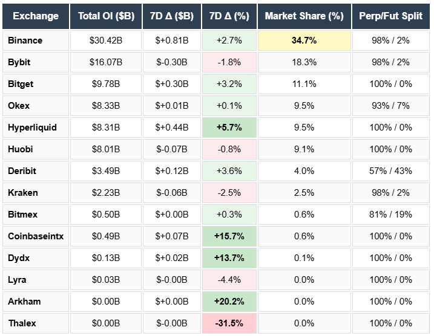Click the Exchange column header
Image resolution: width=434 pixels, height=336 pixels.
[x=36, y=16]
